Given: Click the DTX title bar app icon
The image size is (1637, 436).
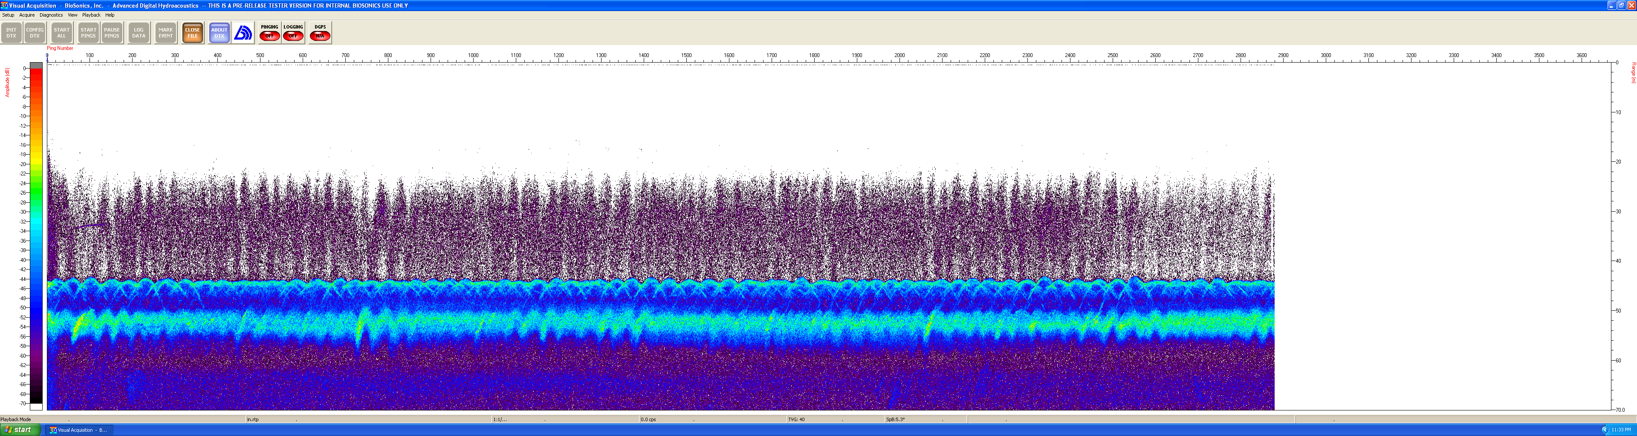Looking at the screenshot, I should [4, 5].
